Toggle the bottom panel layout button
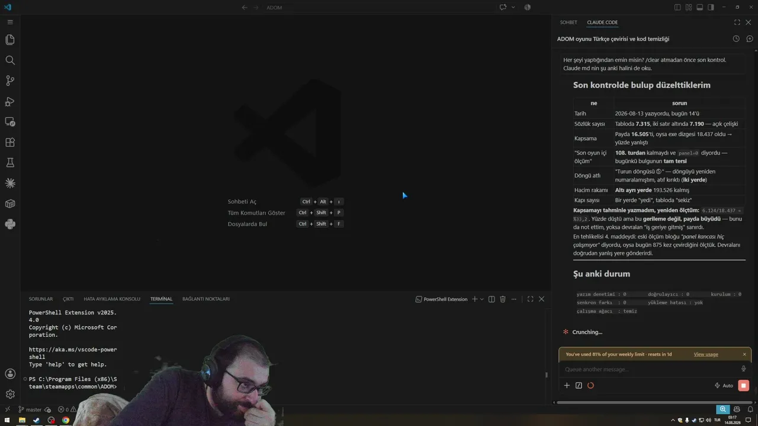Image resolution: width=758 pixels, height=426 pixels. pos(699,7)
